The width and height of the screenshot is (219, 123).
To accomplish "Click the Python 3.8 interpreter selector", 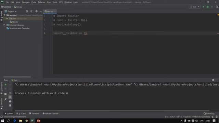I will point(201,117).
